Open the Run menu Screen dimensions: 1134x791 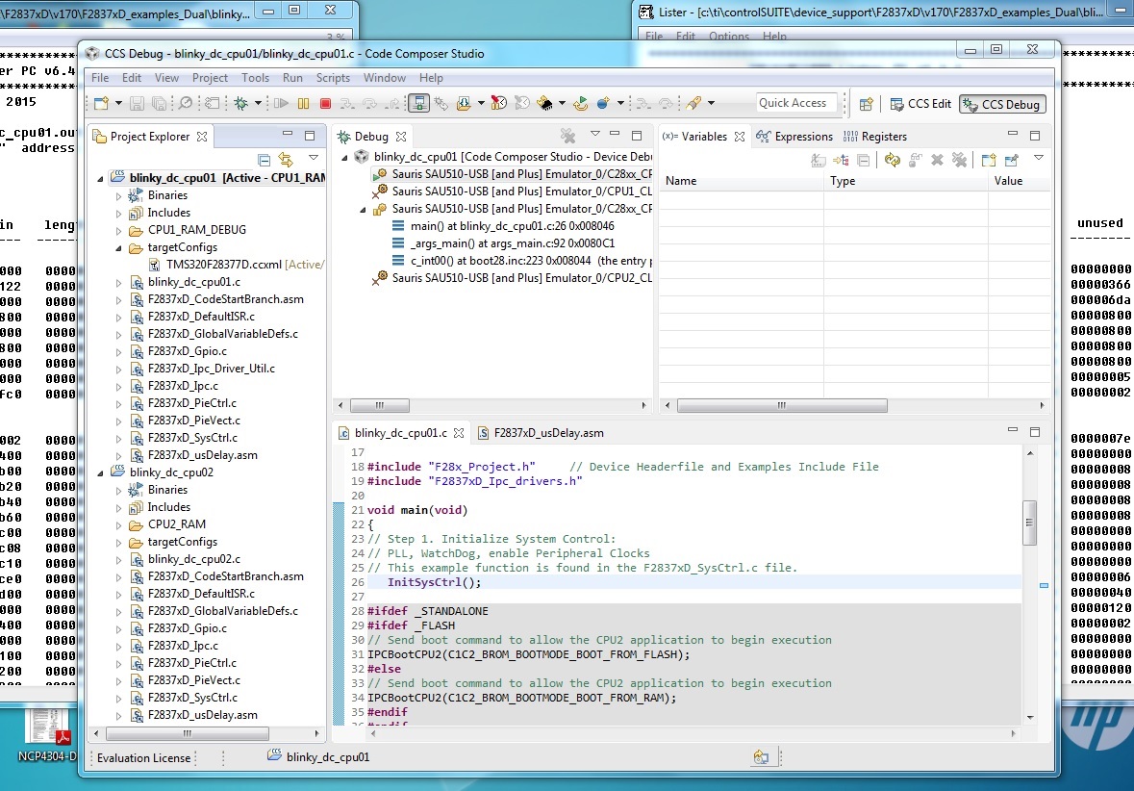click(x=292, y=78)
